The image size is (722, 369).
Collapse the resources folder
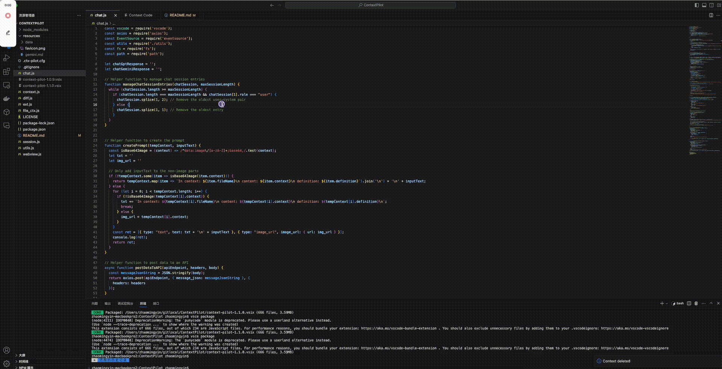[x=31, y=36]
